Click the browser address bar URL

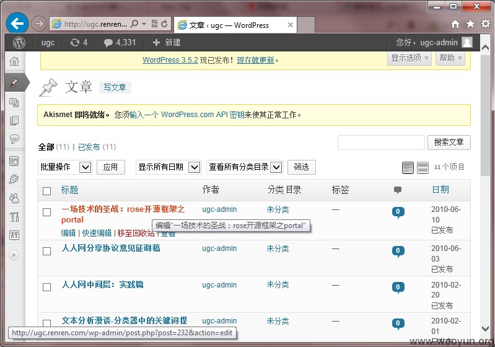pos(95,24)
